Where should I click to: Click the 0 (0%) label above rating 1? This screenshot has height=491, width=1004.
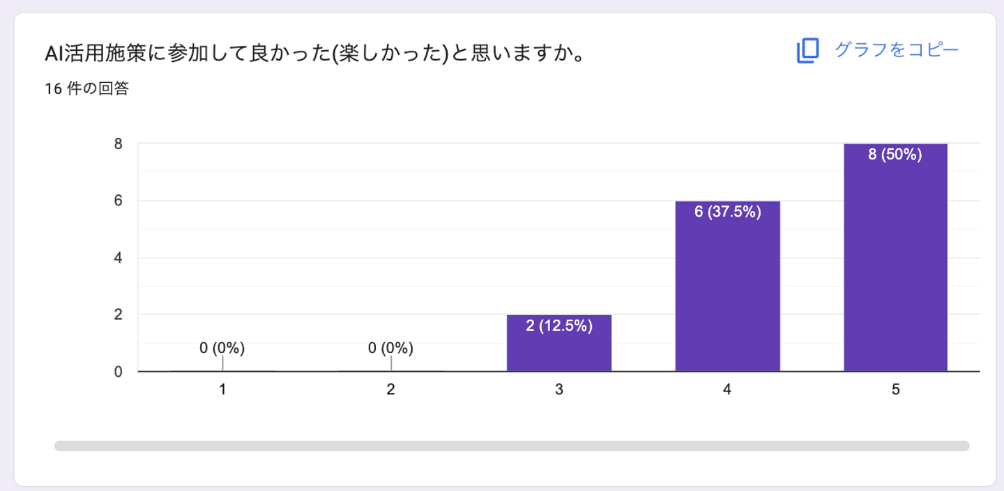[222, 348]
